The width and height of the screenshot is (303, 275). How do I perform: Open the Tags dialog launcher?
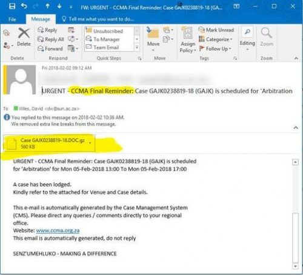tap(235, 58)
